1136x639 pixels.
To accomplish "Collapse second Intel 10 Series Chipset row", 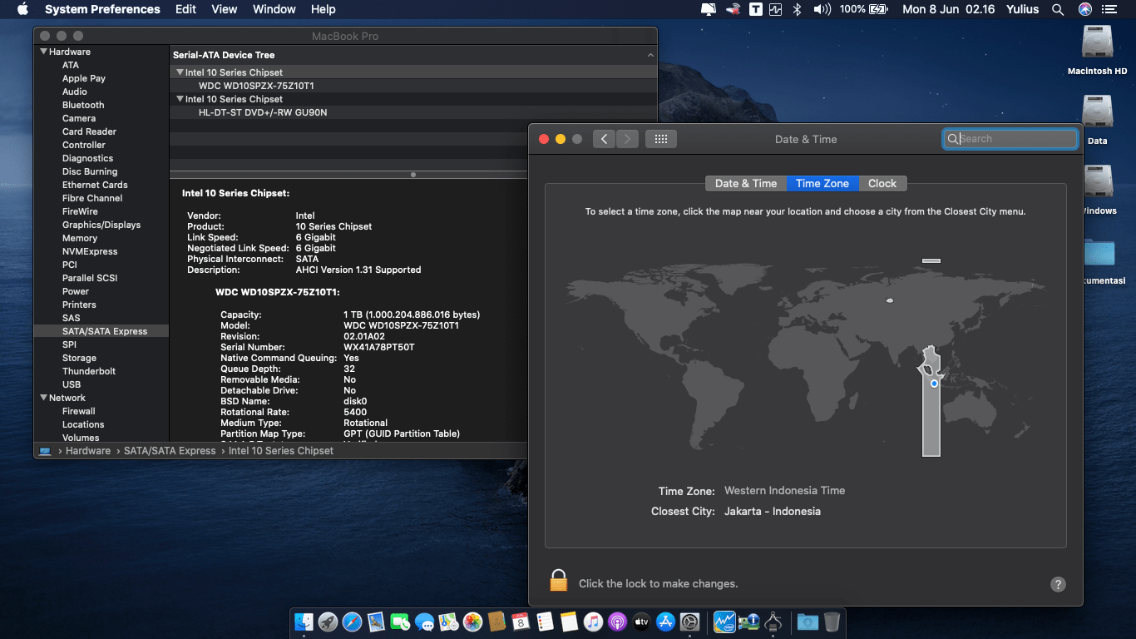I will [x=180, y=99].
